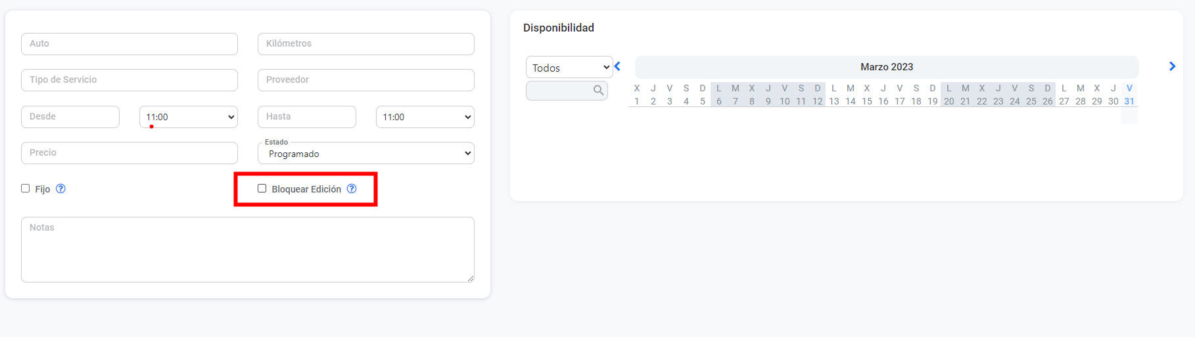Go to next month in calendar
1195x337 pixels.
tap(1172, 66)
